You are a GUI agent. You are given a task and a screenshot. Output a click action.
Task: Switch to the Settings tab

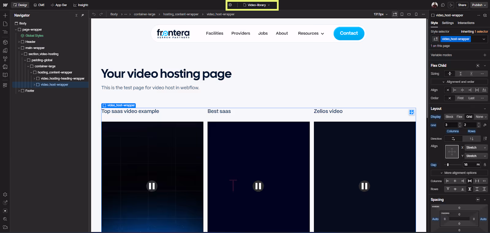447,23
